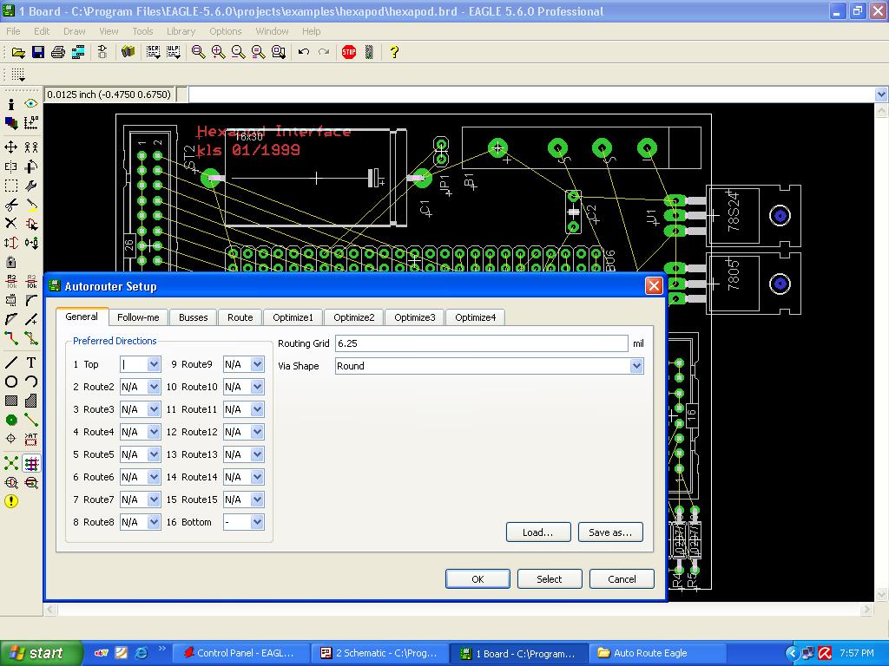Viewport: 889px width, 666px height.
Task: Switch to the Optimize4 tab
Action: (475, 317)
